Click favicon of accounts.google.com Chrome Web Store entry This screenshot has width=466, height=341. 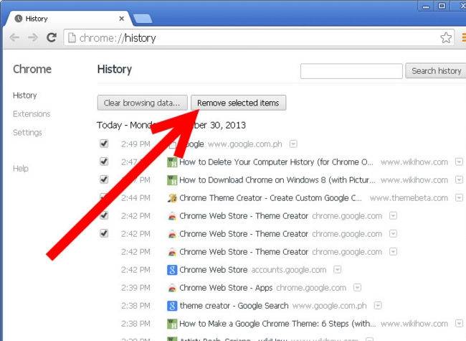(172, 270)
